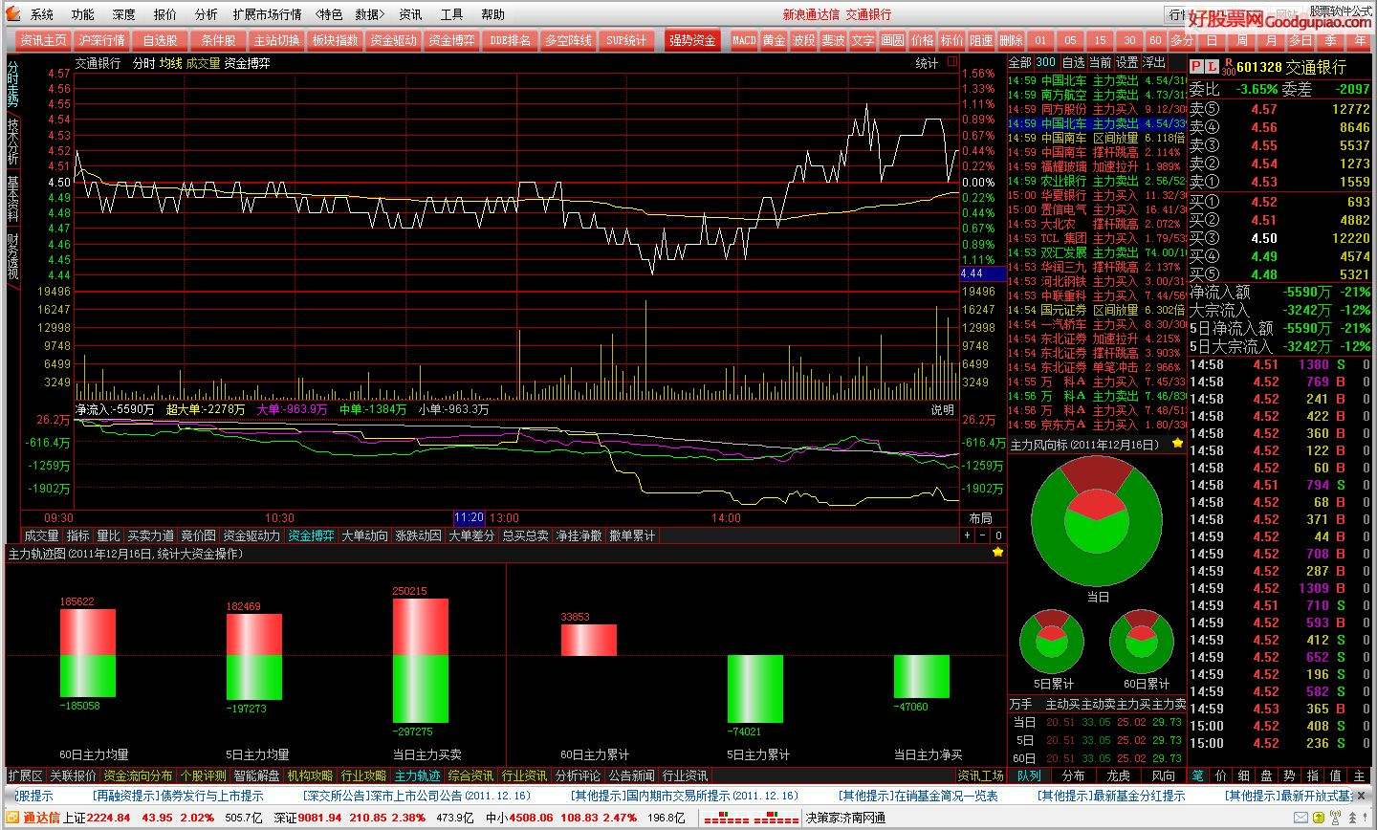Select the 画圆 circle drawing tool
This screenshot has width=1377, height=830.
pos(892,40)
